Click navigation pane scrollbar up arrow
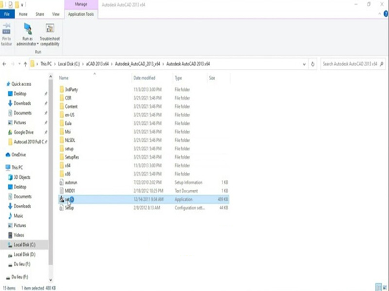This screenshot has height=291, width=389. click(50, 76)
